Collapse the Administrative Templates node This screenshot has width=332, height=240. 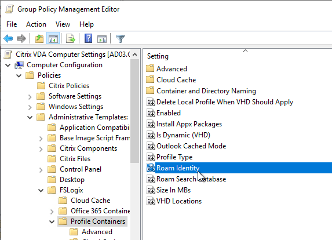point(30,117)
